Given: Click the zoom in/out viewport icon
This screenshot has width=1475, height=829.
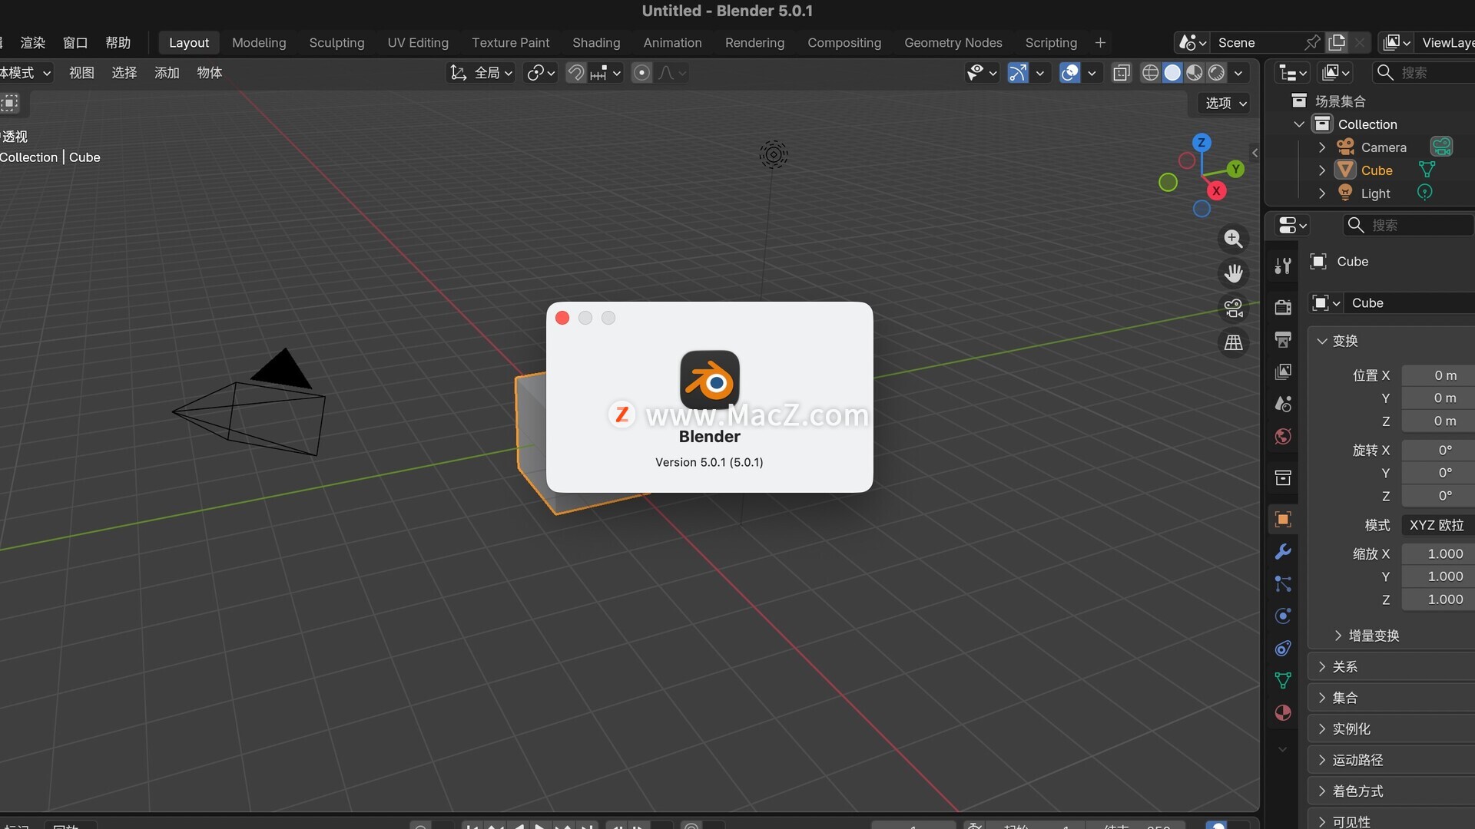Looking at the screenshot, I should [x=1233, y=239].
